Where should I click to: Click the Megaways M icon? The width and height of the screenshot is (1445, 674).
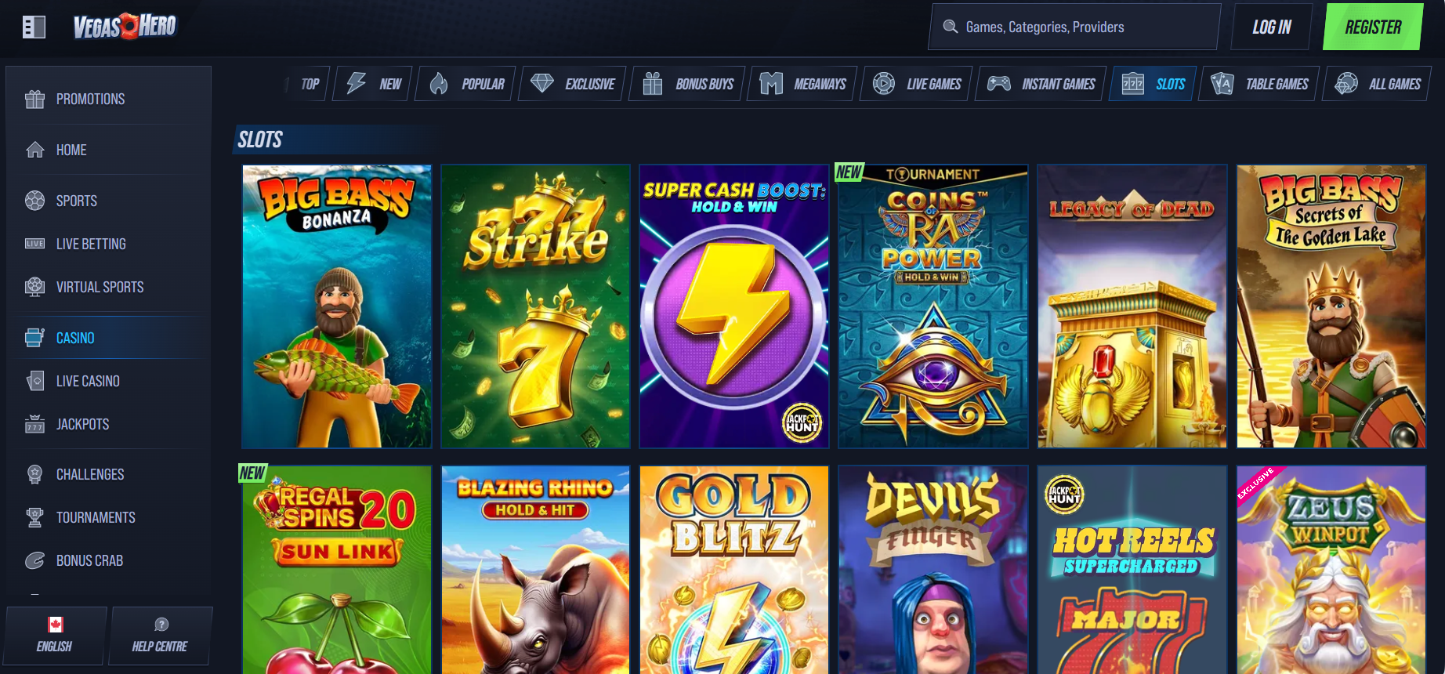pyautogui.click(x=771, y=83)
